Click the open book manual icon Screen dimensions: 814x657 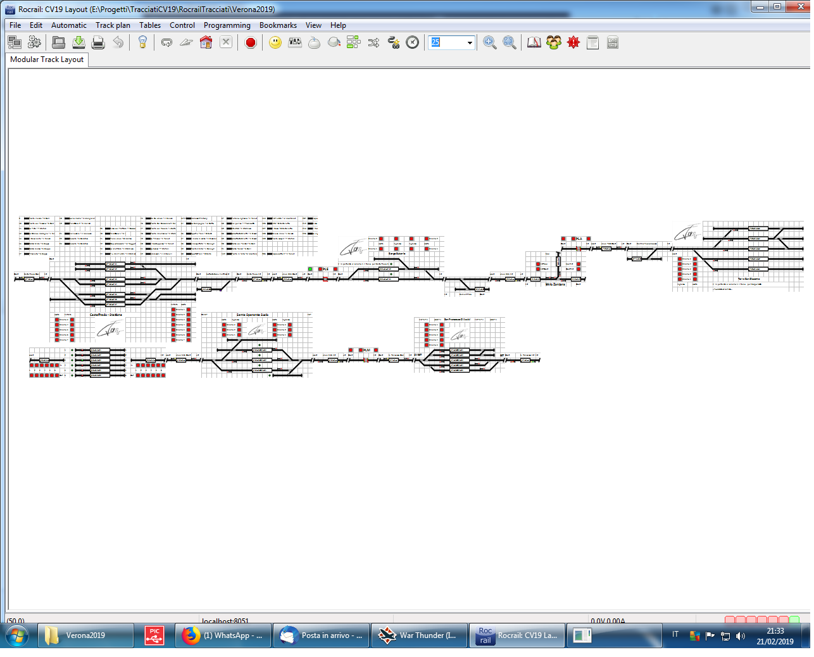click(x=534, y=42)
